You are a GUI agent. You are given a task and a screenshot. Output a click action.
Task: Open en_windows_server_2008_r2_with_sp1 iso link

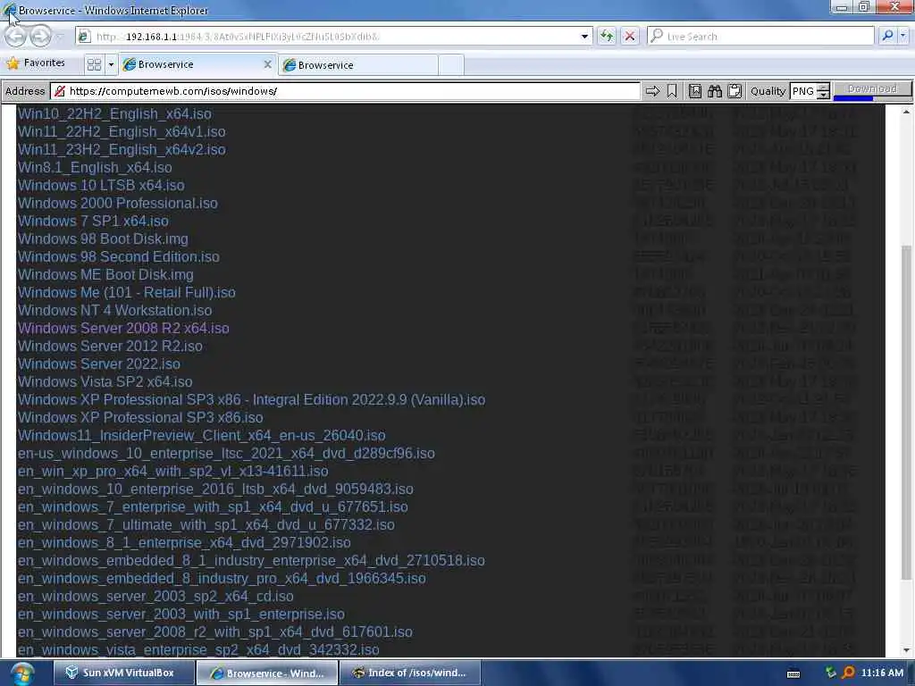click(x=215, y=632)
